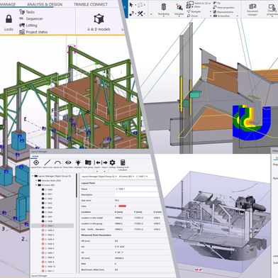Click the Import icon in Layout Manager

97,162
